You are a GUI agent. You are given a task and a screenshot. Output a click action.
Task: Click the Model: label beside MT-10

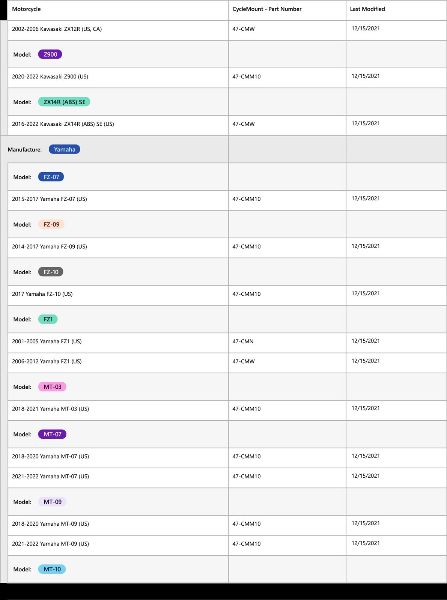coord(22,569)
